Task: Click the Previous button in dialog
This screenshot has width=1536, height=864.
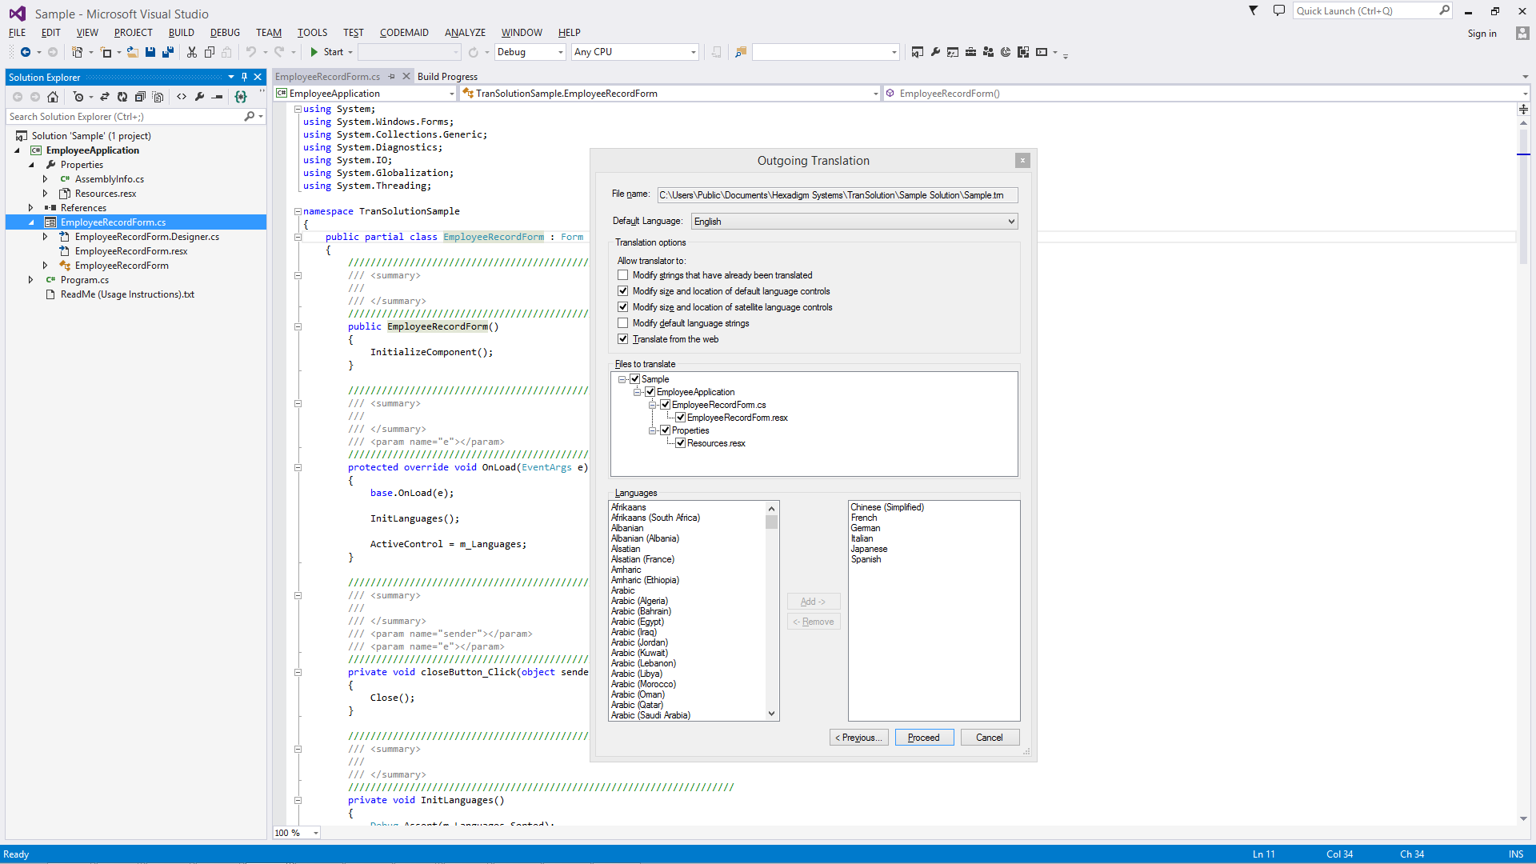Action: coord(858,738)
